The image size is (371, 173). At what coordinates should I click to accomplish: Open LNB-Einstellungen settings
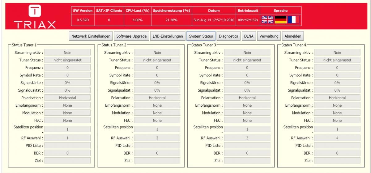[168, 36]
